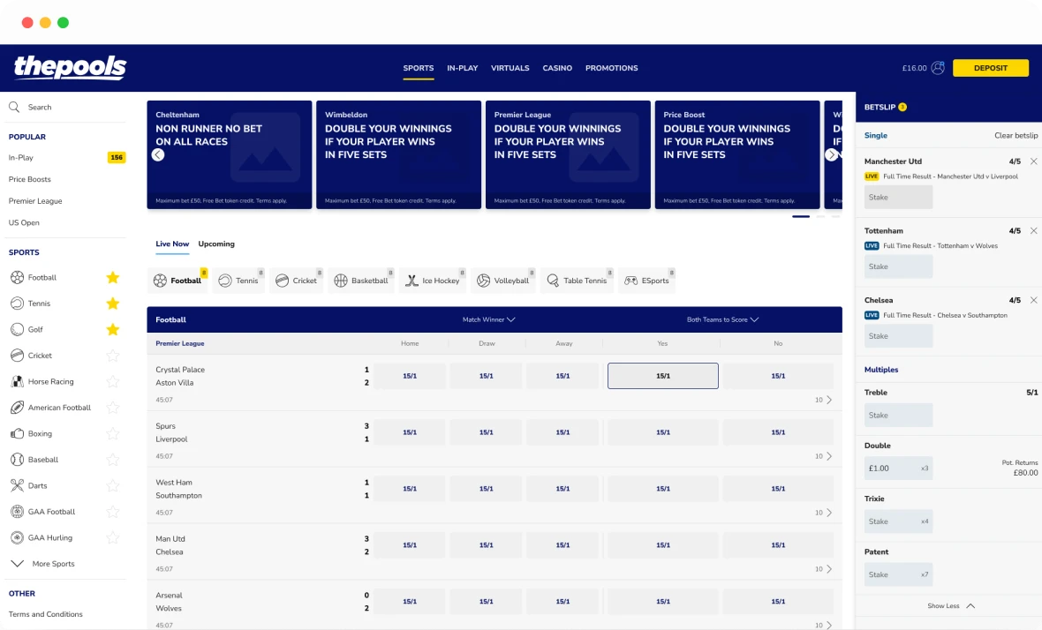Unfavourite Golf using its yellow star
Viewport: 1042px width, 630px height.
113,329
